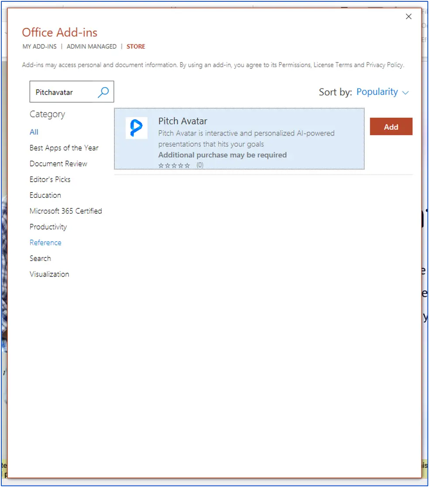429x487 pixels.
Task: Click the Pitch Avatar logo icon
Action: (x=136, y=128)
